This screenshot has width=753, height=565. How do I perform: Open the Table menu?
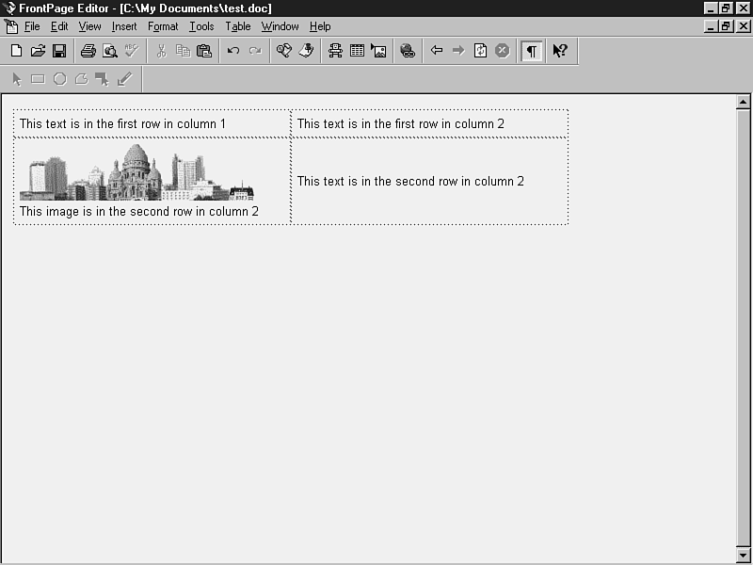(238, 26)
